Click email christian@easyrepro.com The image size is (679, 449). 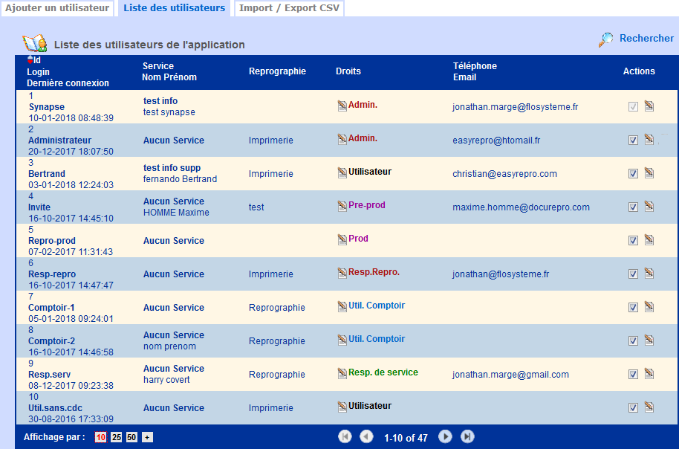[504, 174]
